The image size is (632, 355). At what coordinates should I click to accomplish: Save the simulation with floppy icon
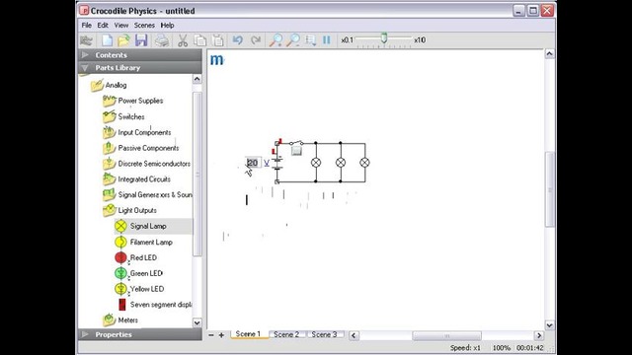tap(141, 40)
